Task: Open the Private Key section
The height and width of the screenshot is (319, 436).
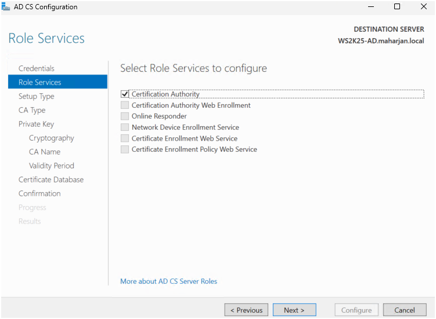Action: [36, 124]
